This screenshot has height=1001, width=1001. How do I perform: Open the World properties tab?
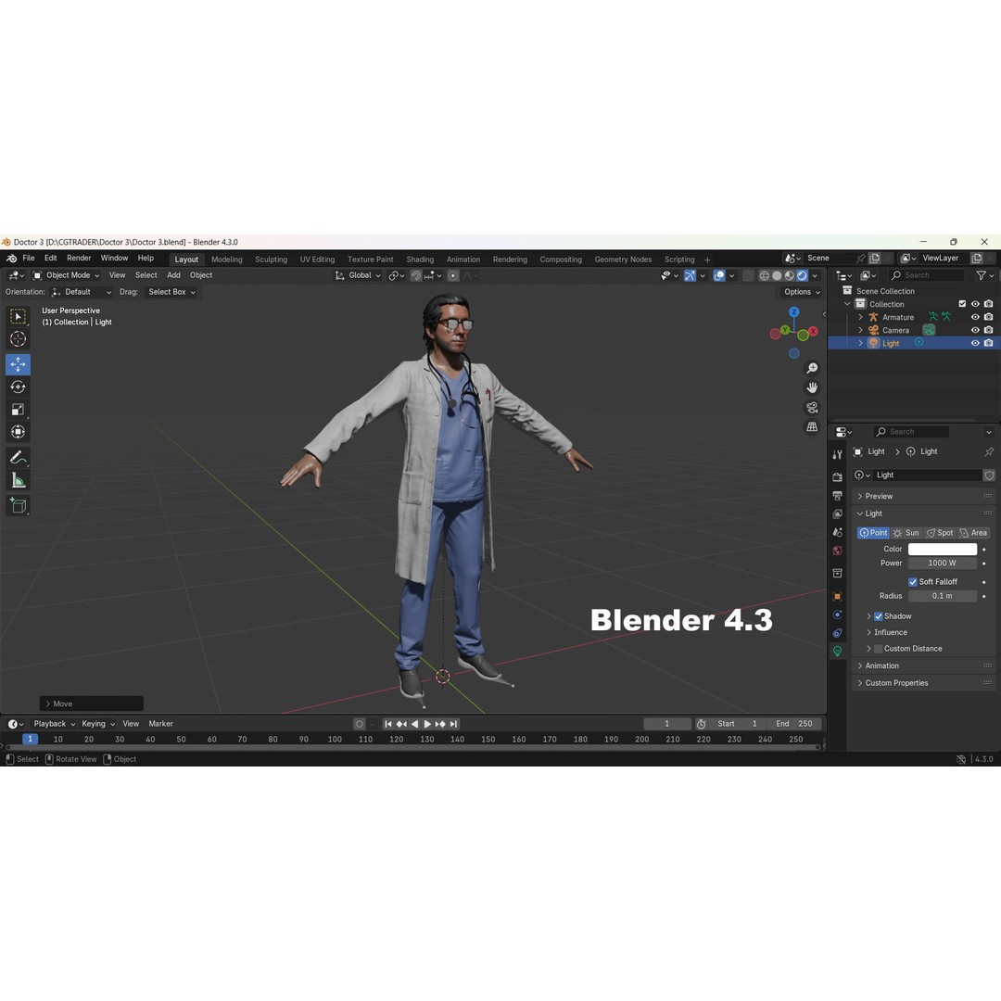(x=838, y=551)
